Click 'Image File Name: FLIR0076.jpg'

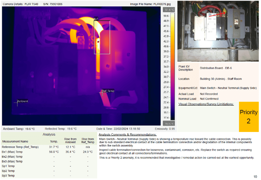pos(150,4)
